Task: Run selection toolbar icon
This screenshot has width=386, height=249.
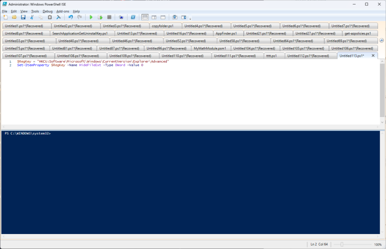Action: click(x=100, y=17)
